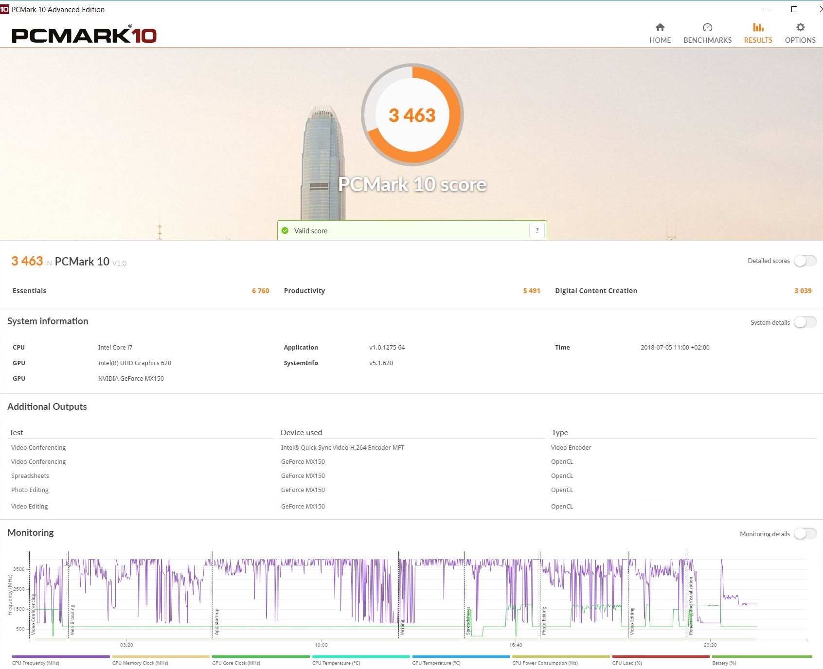Click the Video Editing marker in chart
The height and width of the screenshot is (669, 823).
point(632,621)
